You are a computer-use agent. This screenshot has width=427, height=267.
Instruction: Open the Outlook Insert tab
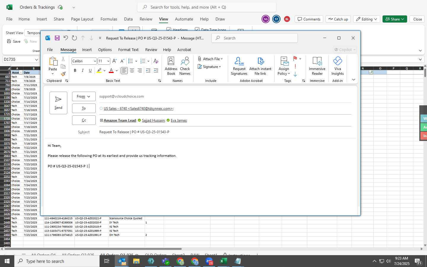(x=87, y=50)
